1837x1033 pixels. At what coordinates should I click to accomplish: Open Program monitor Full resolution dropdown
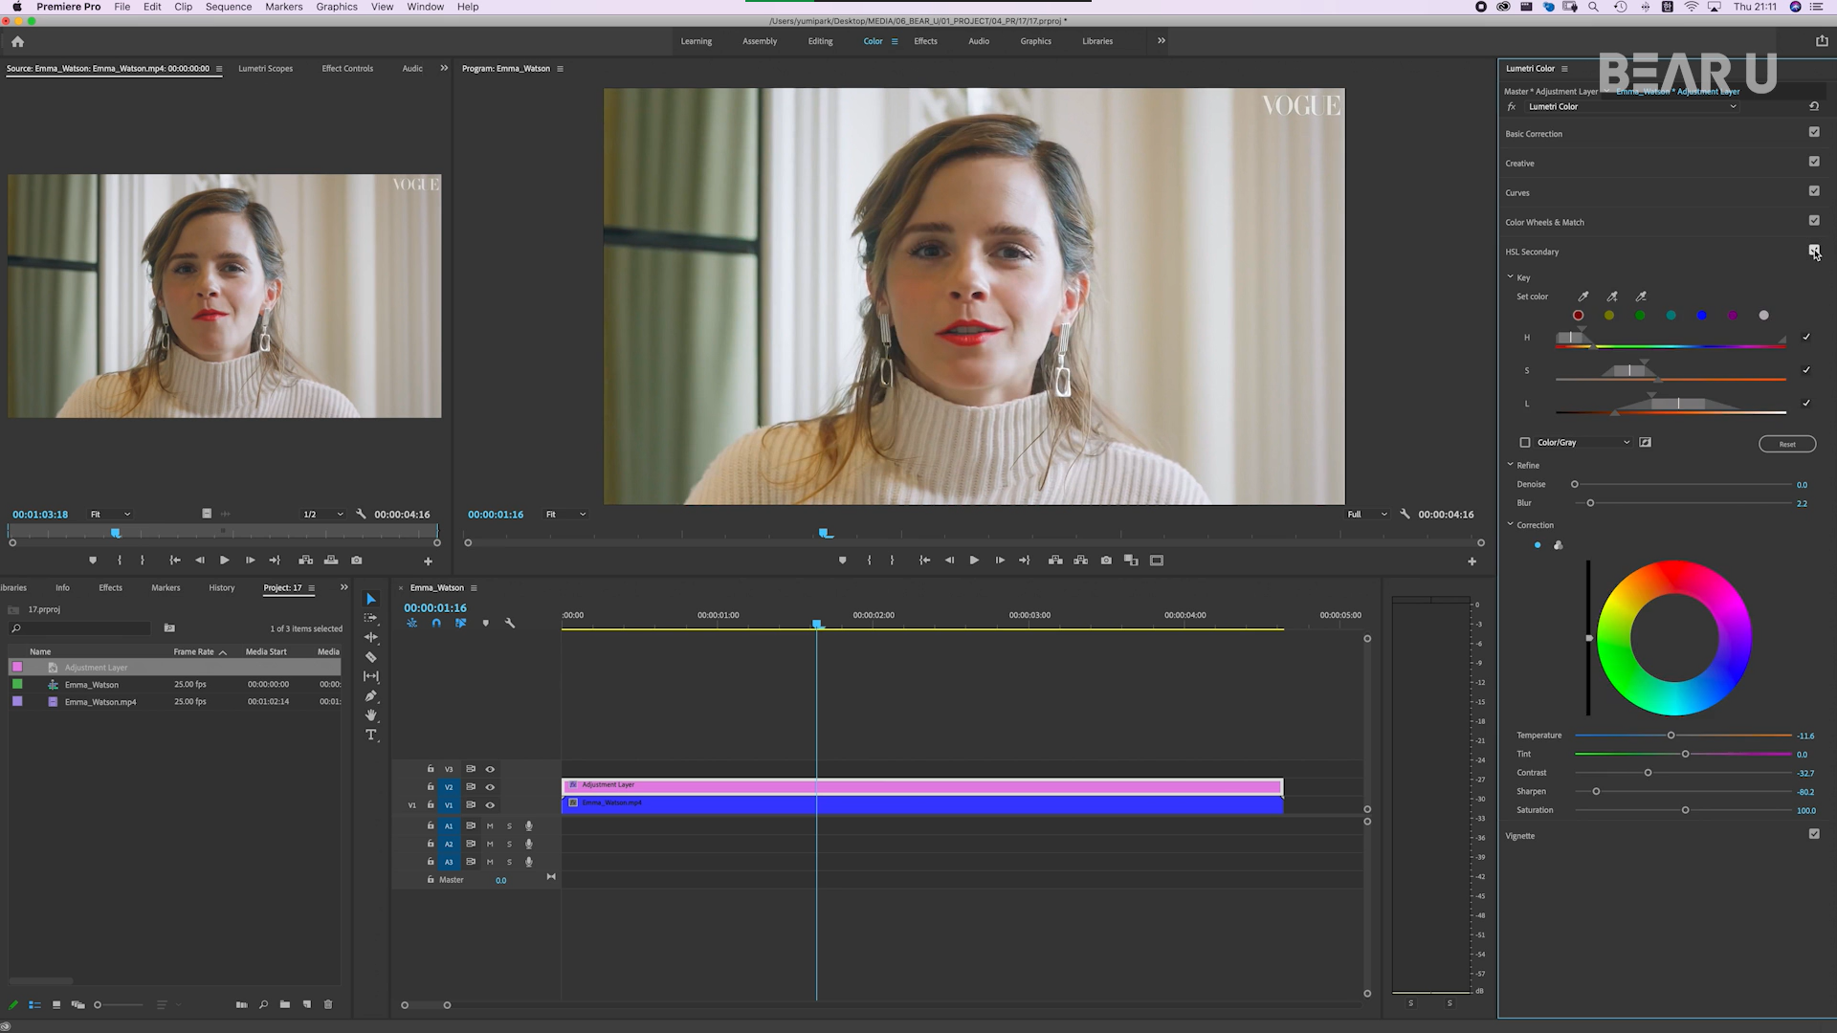click(1367, 515)
